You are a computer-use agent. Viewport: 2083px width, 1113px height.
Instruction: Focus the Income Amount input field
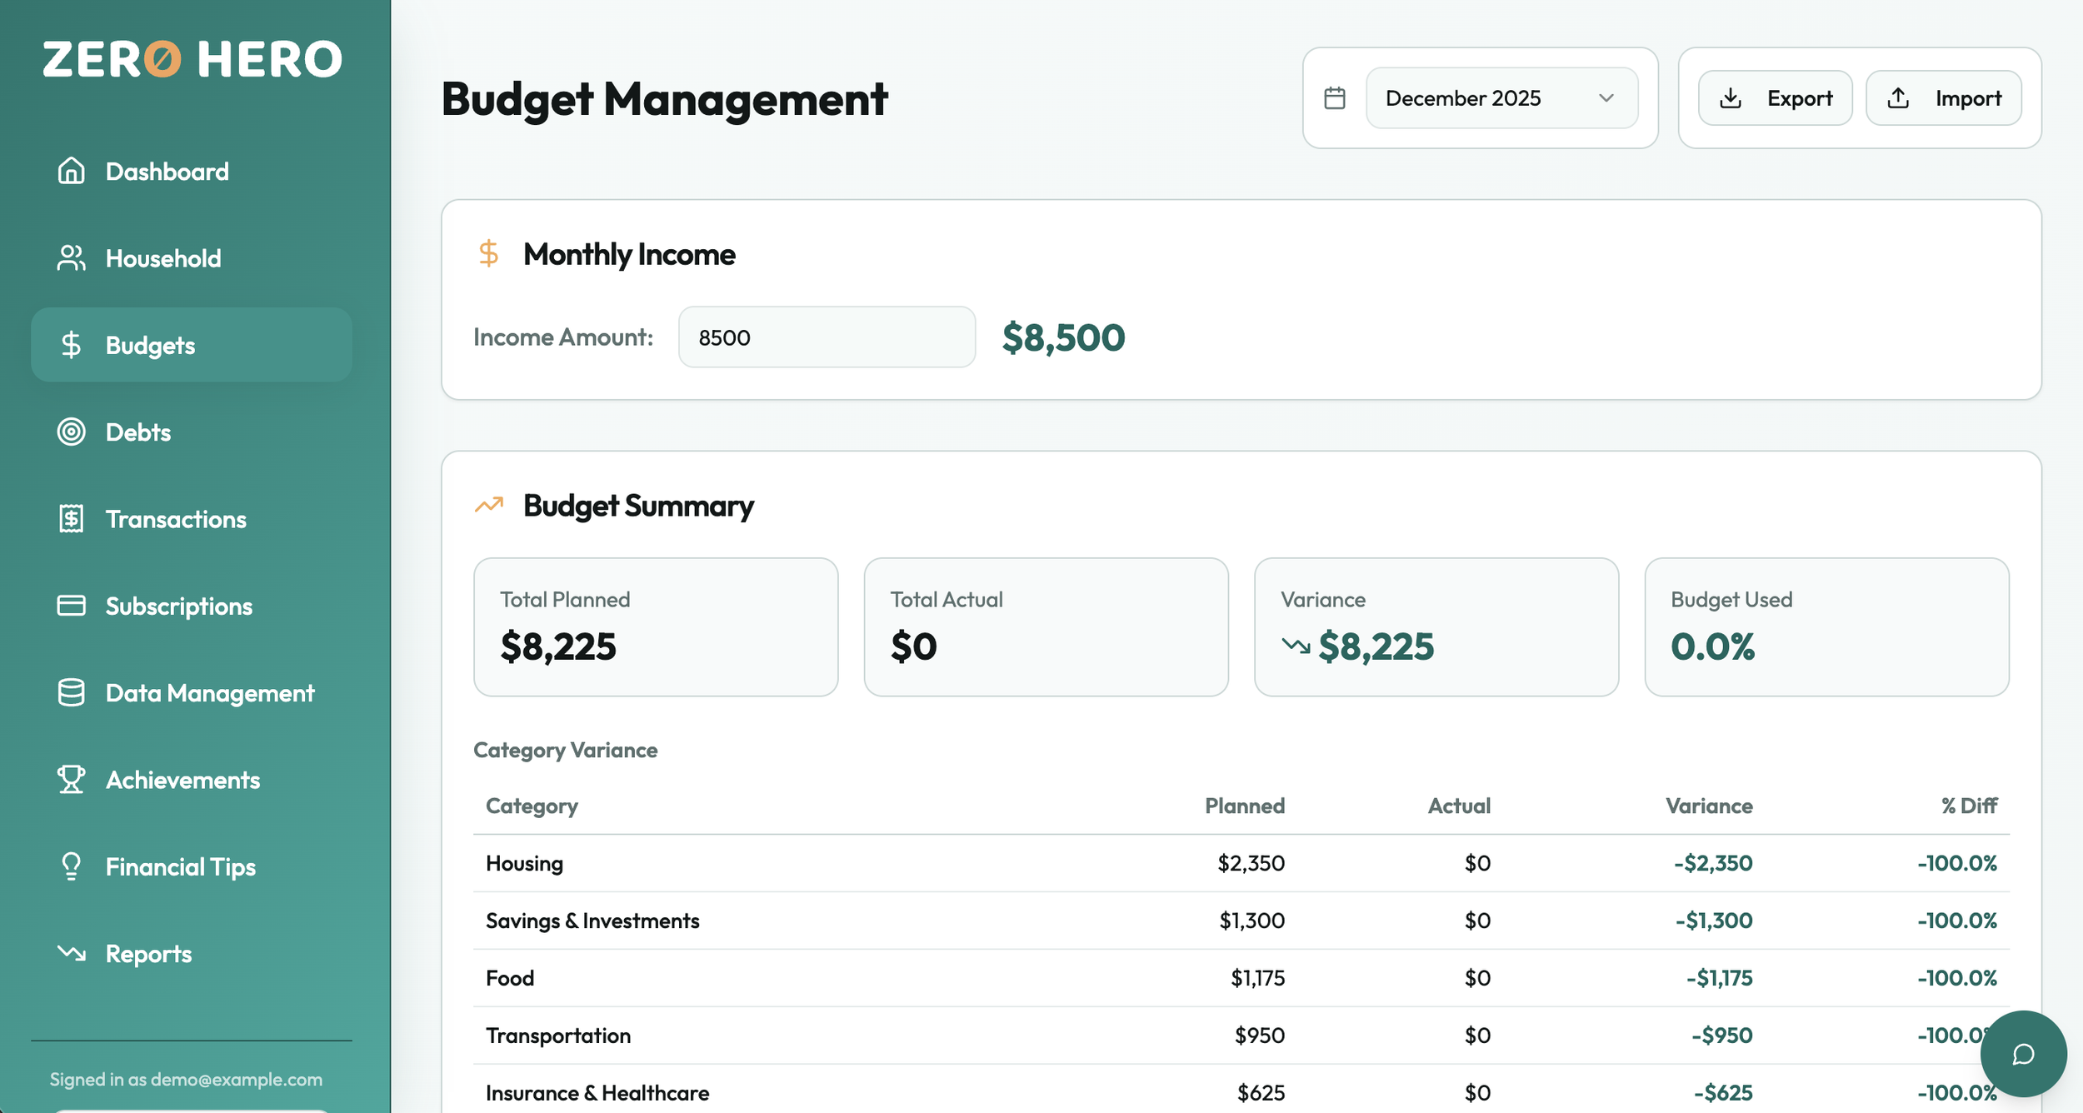(826, 337)
